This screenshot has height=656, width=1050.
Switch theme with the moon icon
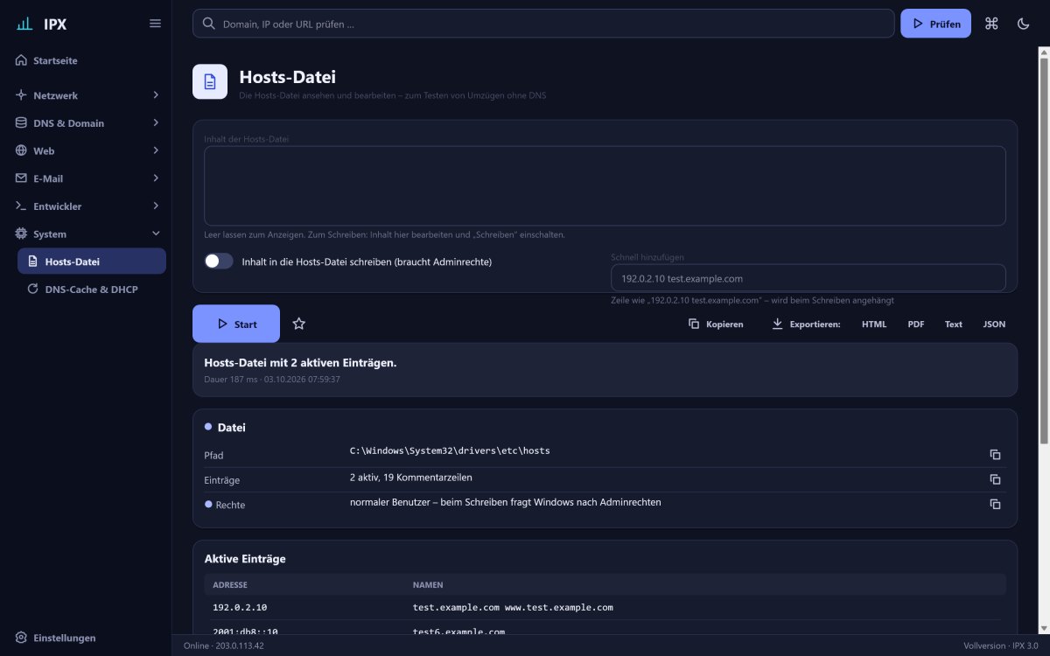pos(1023,24)
